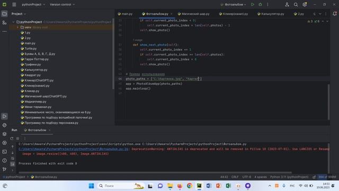Open the Run tool window icon

pyautogui.click(x=4, y=116)
